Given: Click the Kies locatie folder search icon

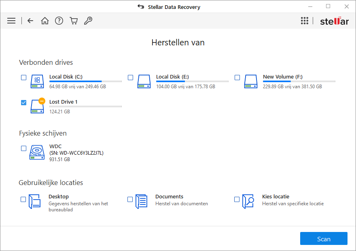Looking at the screenshot, I should [x=248, y=201].
